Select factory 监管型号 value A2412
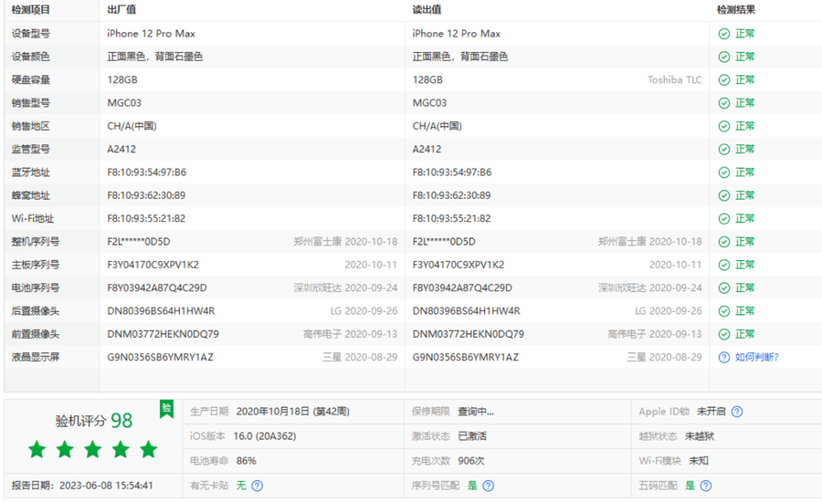Viewport: 822px width, 502px height. [121, 149]
